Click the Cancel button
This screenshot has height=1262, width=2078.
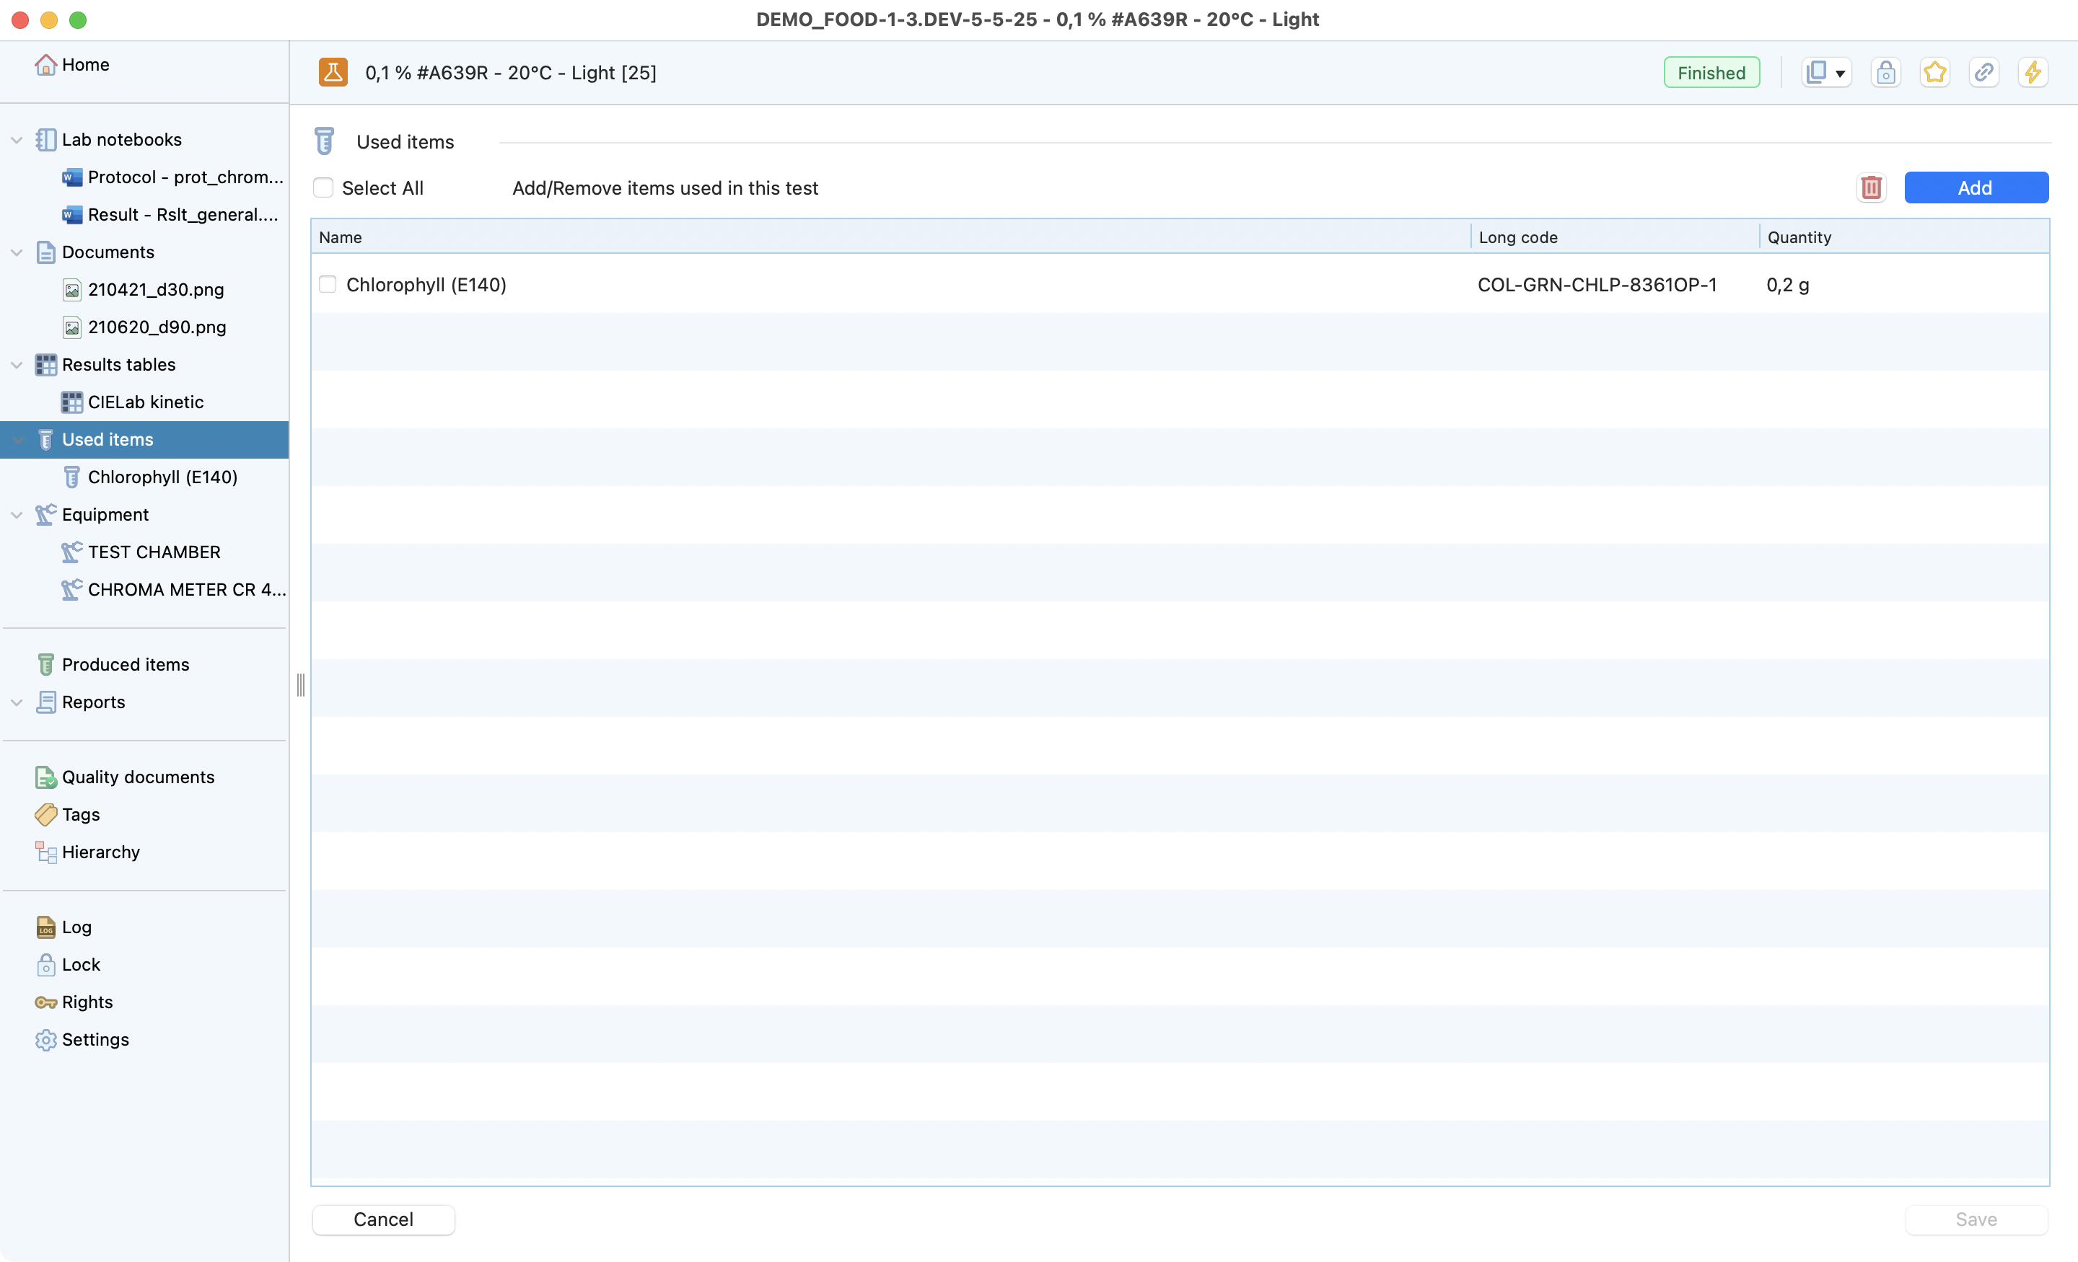[383, 1219]
